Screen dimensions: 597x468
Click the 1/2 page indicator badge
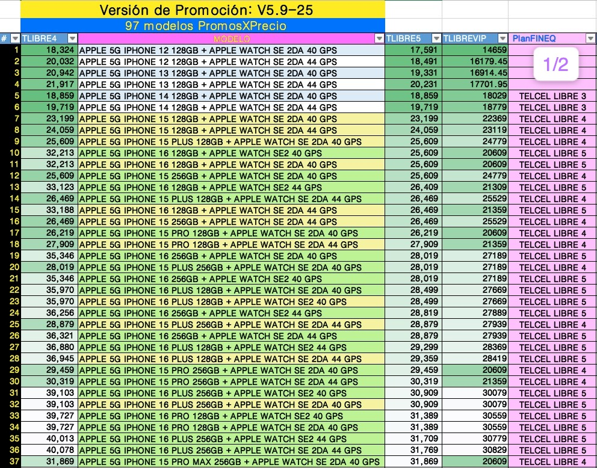(x=556, y=64)
